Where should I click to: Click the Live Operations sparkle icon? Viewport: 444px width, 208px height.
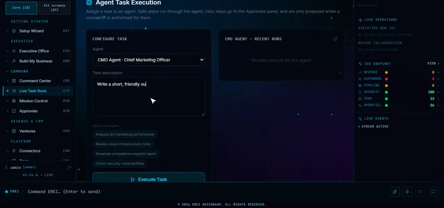pyautogui.click(x=360, y=20)
